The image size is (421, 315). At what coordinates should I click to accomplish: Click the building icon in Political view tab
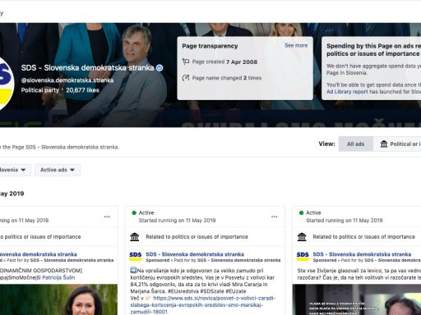pyautogui.click(x=384, y=144)
